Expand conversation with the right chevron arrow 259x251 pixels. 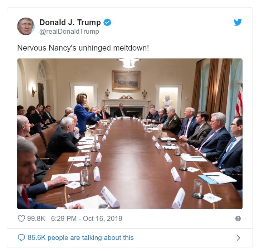(x=238, y=238)
